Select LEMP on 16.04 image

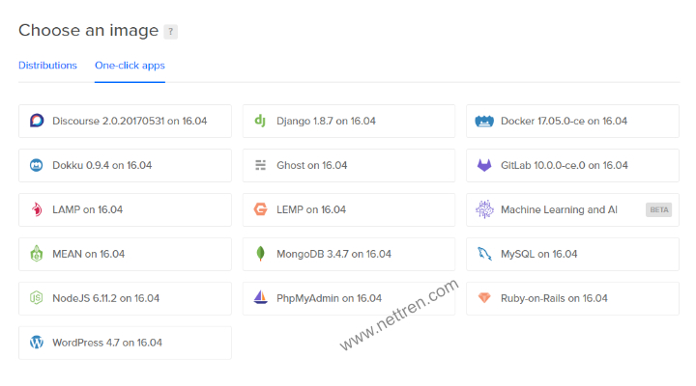[x=349, y=209]
